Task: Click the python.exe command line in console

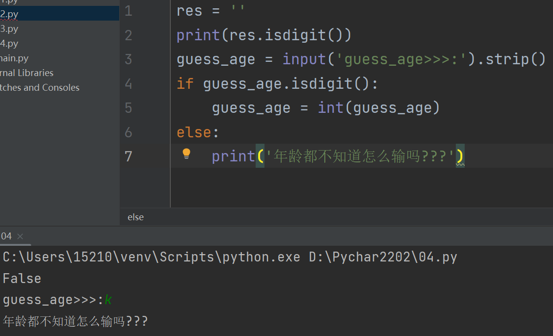Action: pyautogui.click(x=230, y=257)
